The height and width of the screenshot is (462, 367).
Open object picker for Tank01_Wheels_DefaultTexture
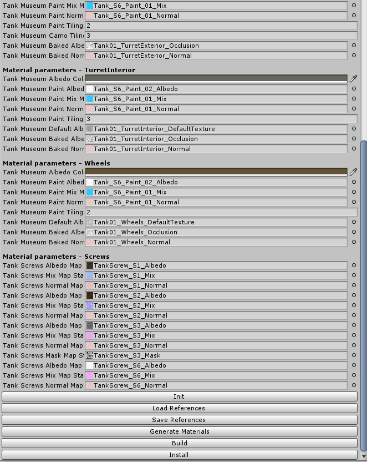354,222
